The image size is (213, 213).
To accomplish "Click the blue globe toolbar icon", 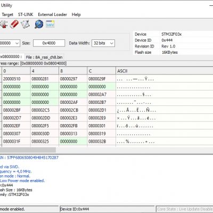I will pos(39,24).
